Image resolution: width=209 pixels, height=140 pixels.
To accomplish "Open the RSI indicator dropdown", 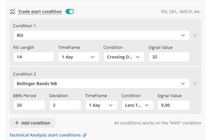I will [x=101, y=35].
